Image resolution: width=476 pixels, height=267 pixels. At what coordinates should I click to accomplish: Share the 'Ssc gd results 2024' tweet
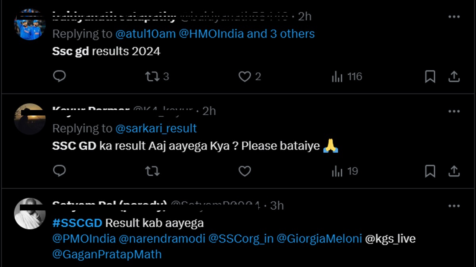click(x=454, y=76)
